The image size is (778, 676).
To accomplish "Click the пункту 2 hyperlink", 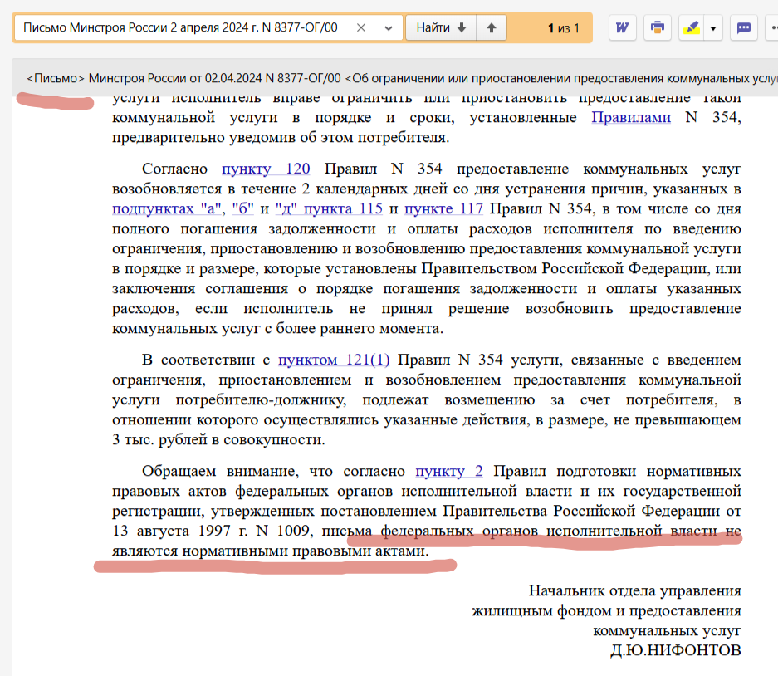I will pos(449,472).
